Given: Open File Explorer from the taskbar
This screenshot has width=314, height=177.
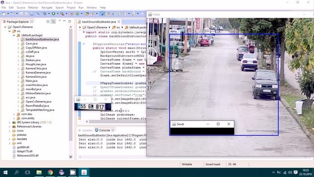Looking at the screenshot, I should point(39,173).
